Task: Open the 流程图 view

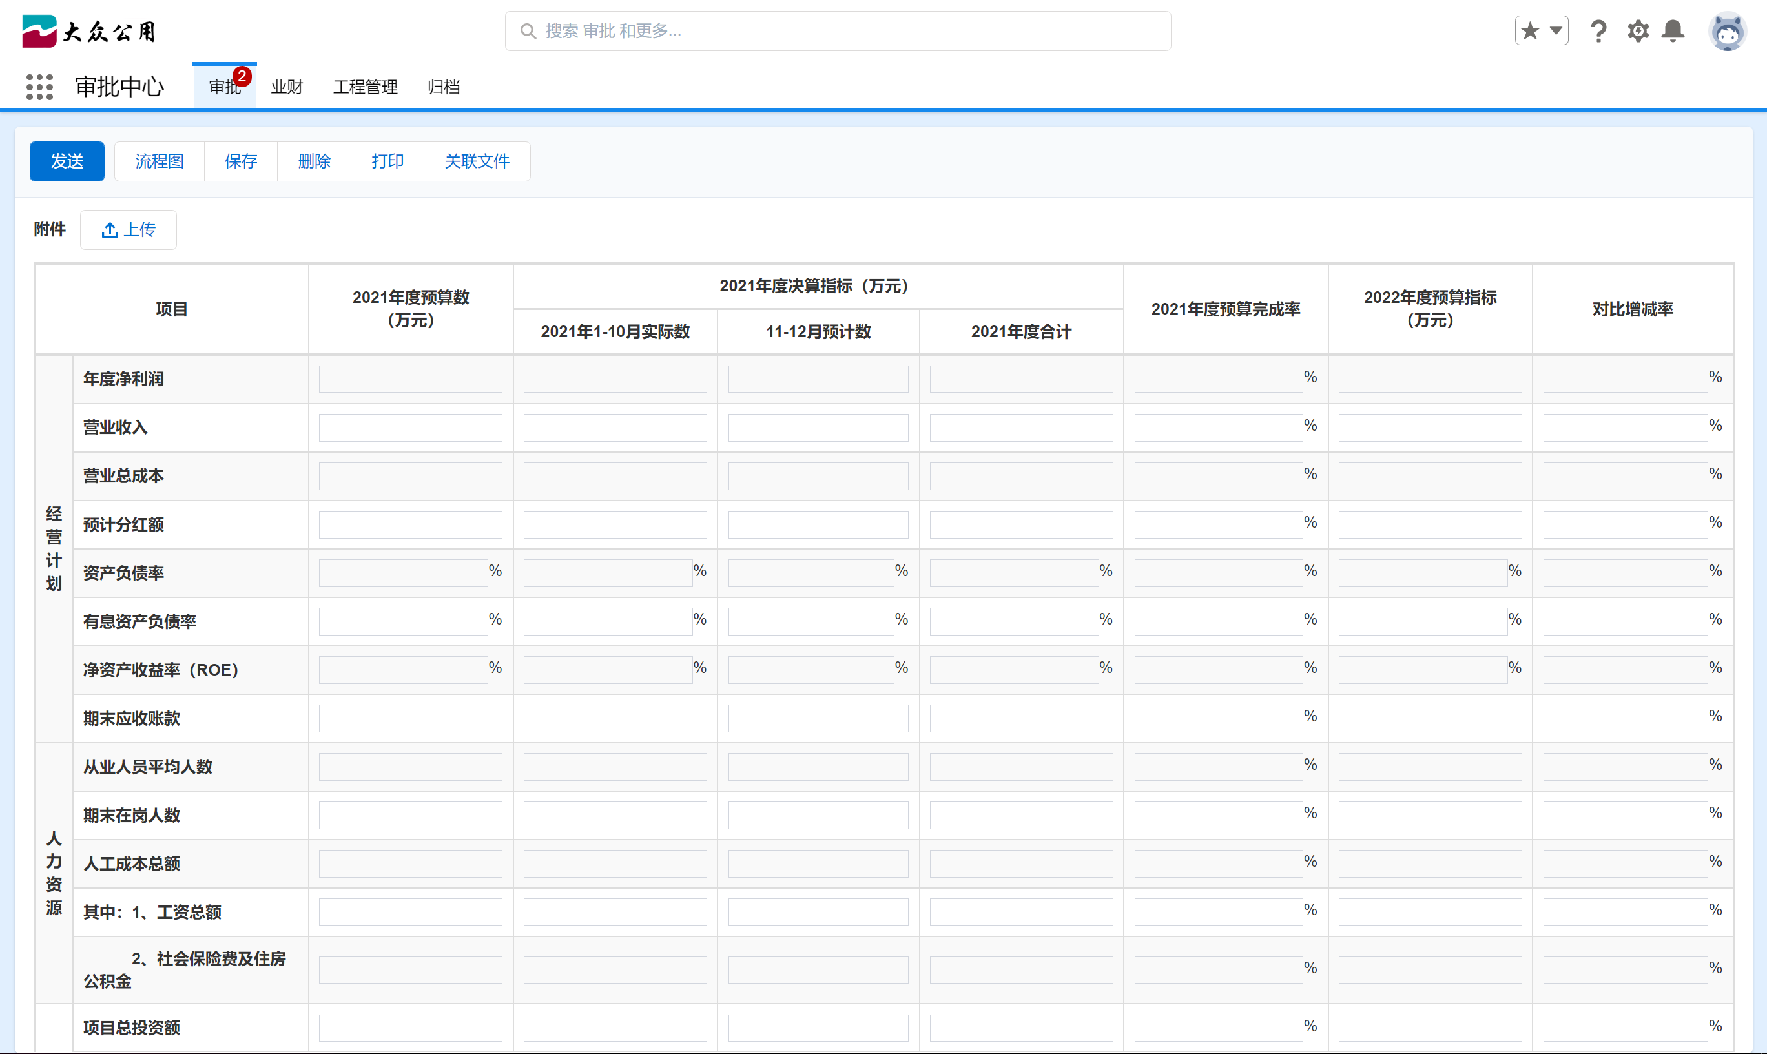Action: click(x=159, y=161)
